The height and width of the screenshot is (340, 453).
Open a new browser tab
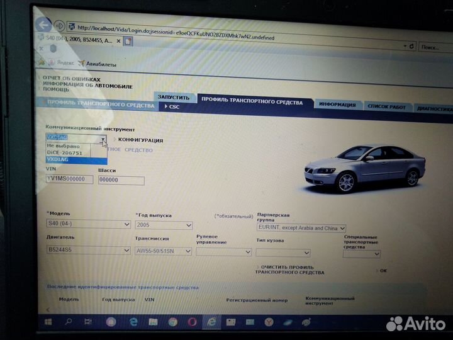128,42
